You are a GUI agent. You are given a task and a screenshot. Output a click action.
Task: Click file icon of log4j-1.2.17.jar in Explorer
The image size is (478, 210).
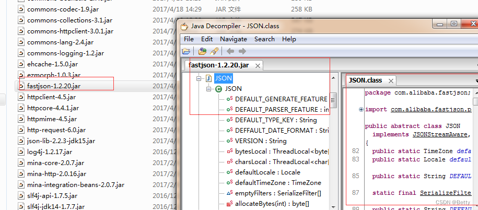[21, 152]
